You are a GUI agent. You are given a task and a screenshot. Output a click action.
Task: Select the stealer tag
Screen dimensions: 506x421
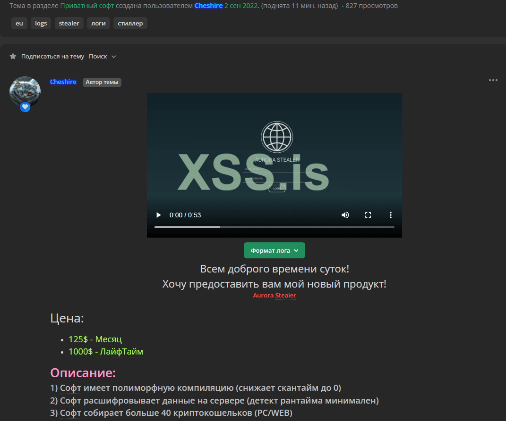tap(69, 23)
